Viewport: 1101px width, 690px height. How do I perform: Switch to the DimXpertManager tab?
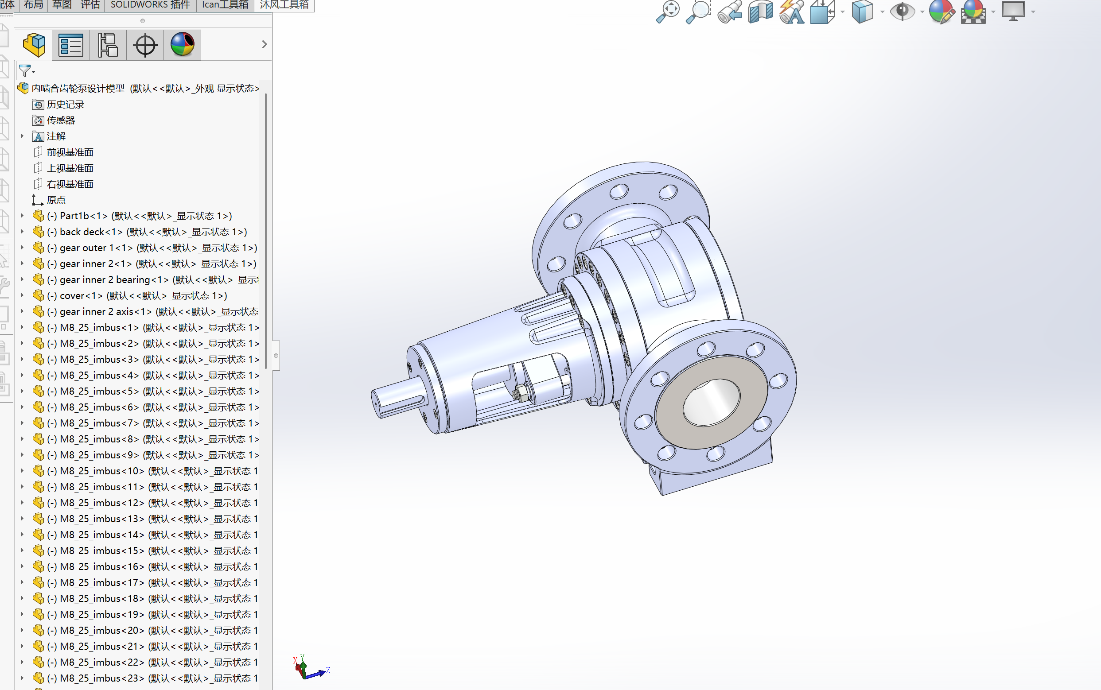[x=145, y=45]
